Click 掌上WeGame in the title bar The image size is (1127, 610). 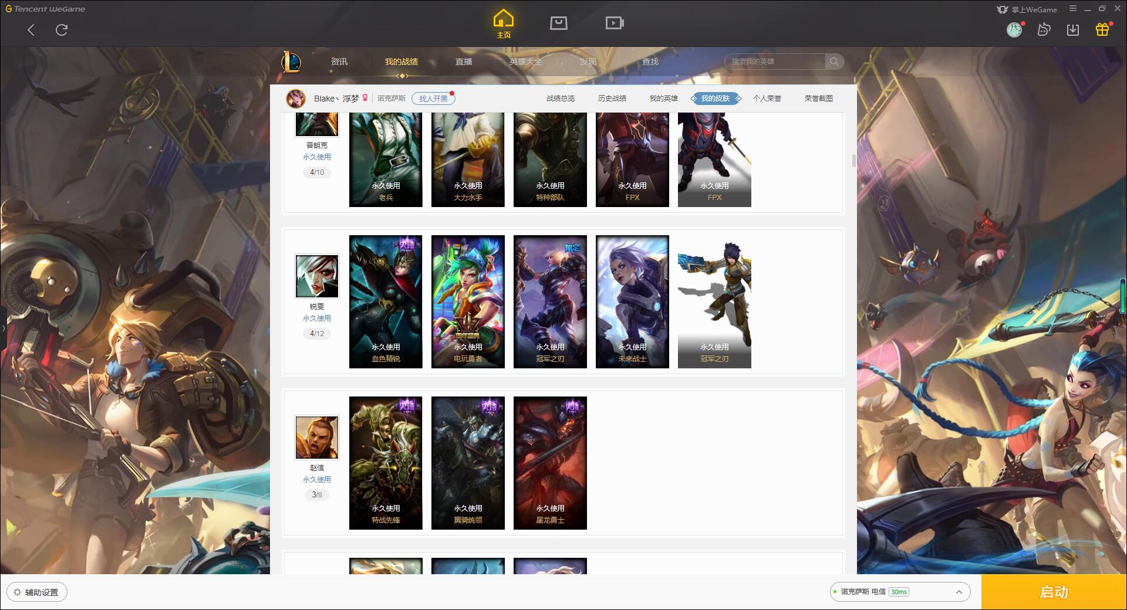tap(1027, 9)
